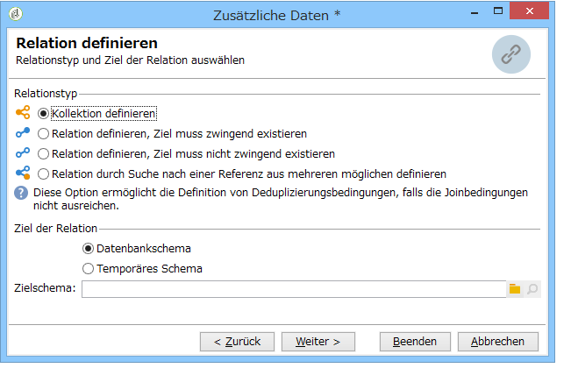Click the application icon in the title bar
The width and height of the screenshot is (571, 368).
pyautogui.click(x=16, y=14)
